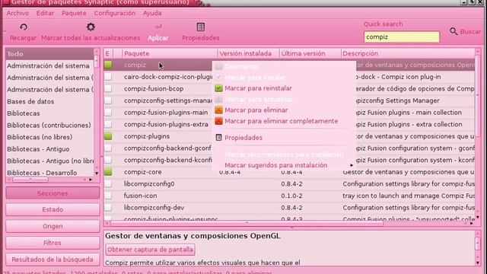Image resolution: width=487 pixels, height=274 pixels.
Task: Click the package list horizontal scrollbar
Action: pos(247,223)
